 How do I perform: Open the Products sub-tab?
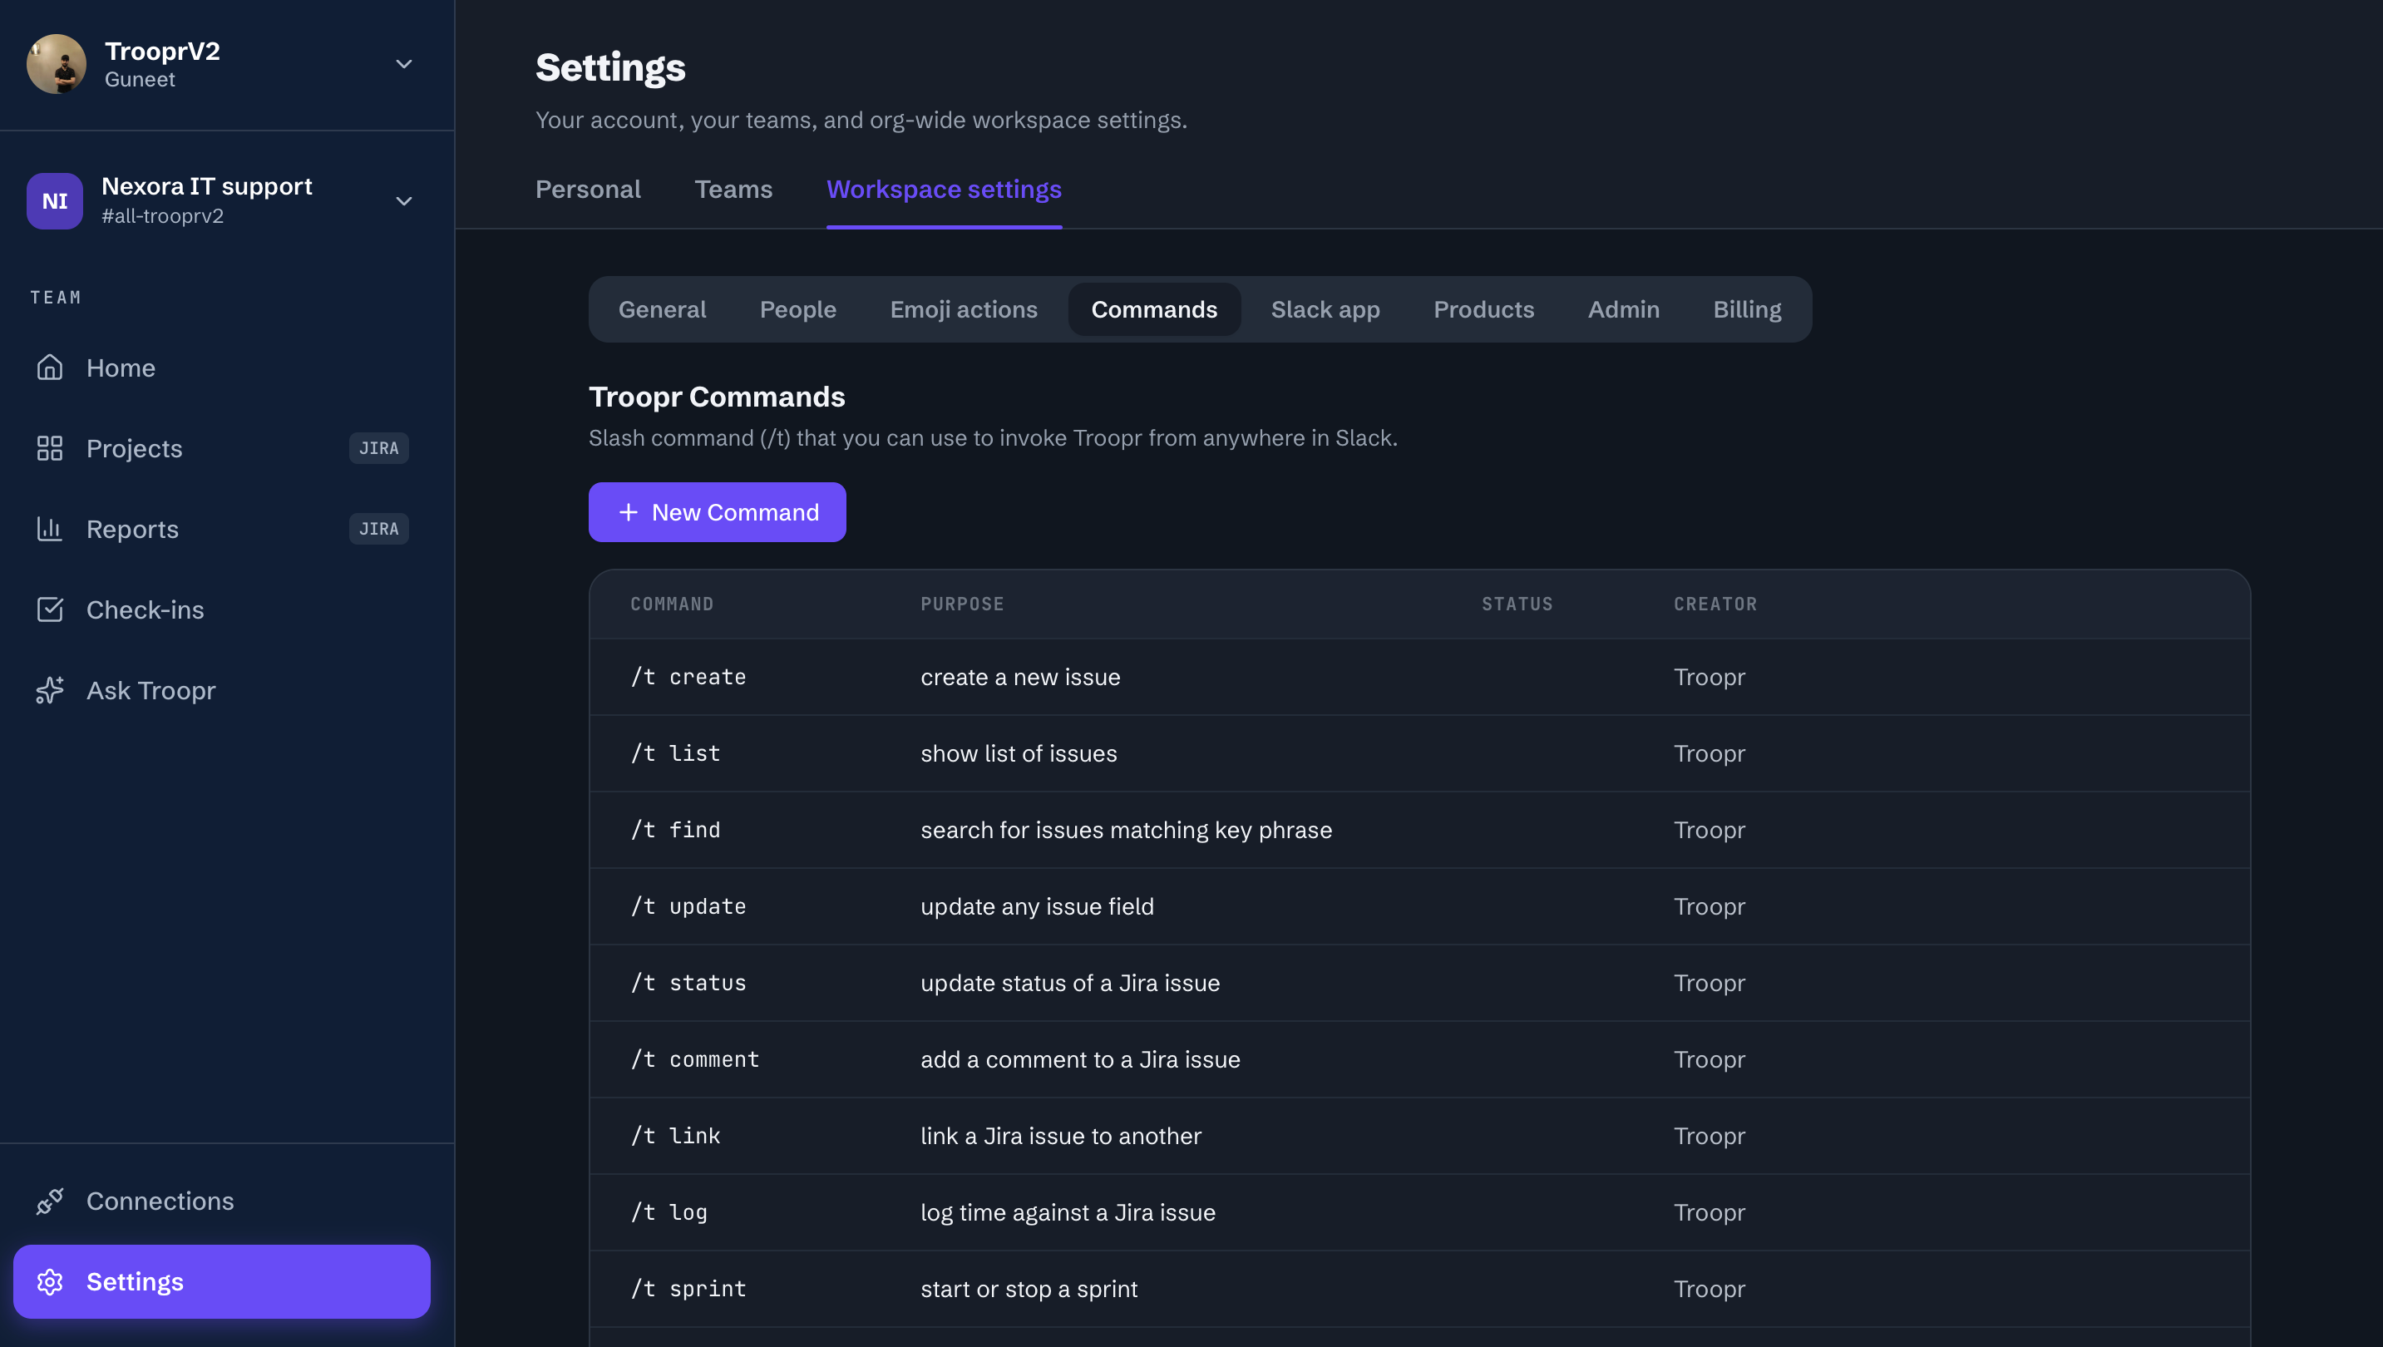pyautogui.click(x=1483, y=309)
